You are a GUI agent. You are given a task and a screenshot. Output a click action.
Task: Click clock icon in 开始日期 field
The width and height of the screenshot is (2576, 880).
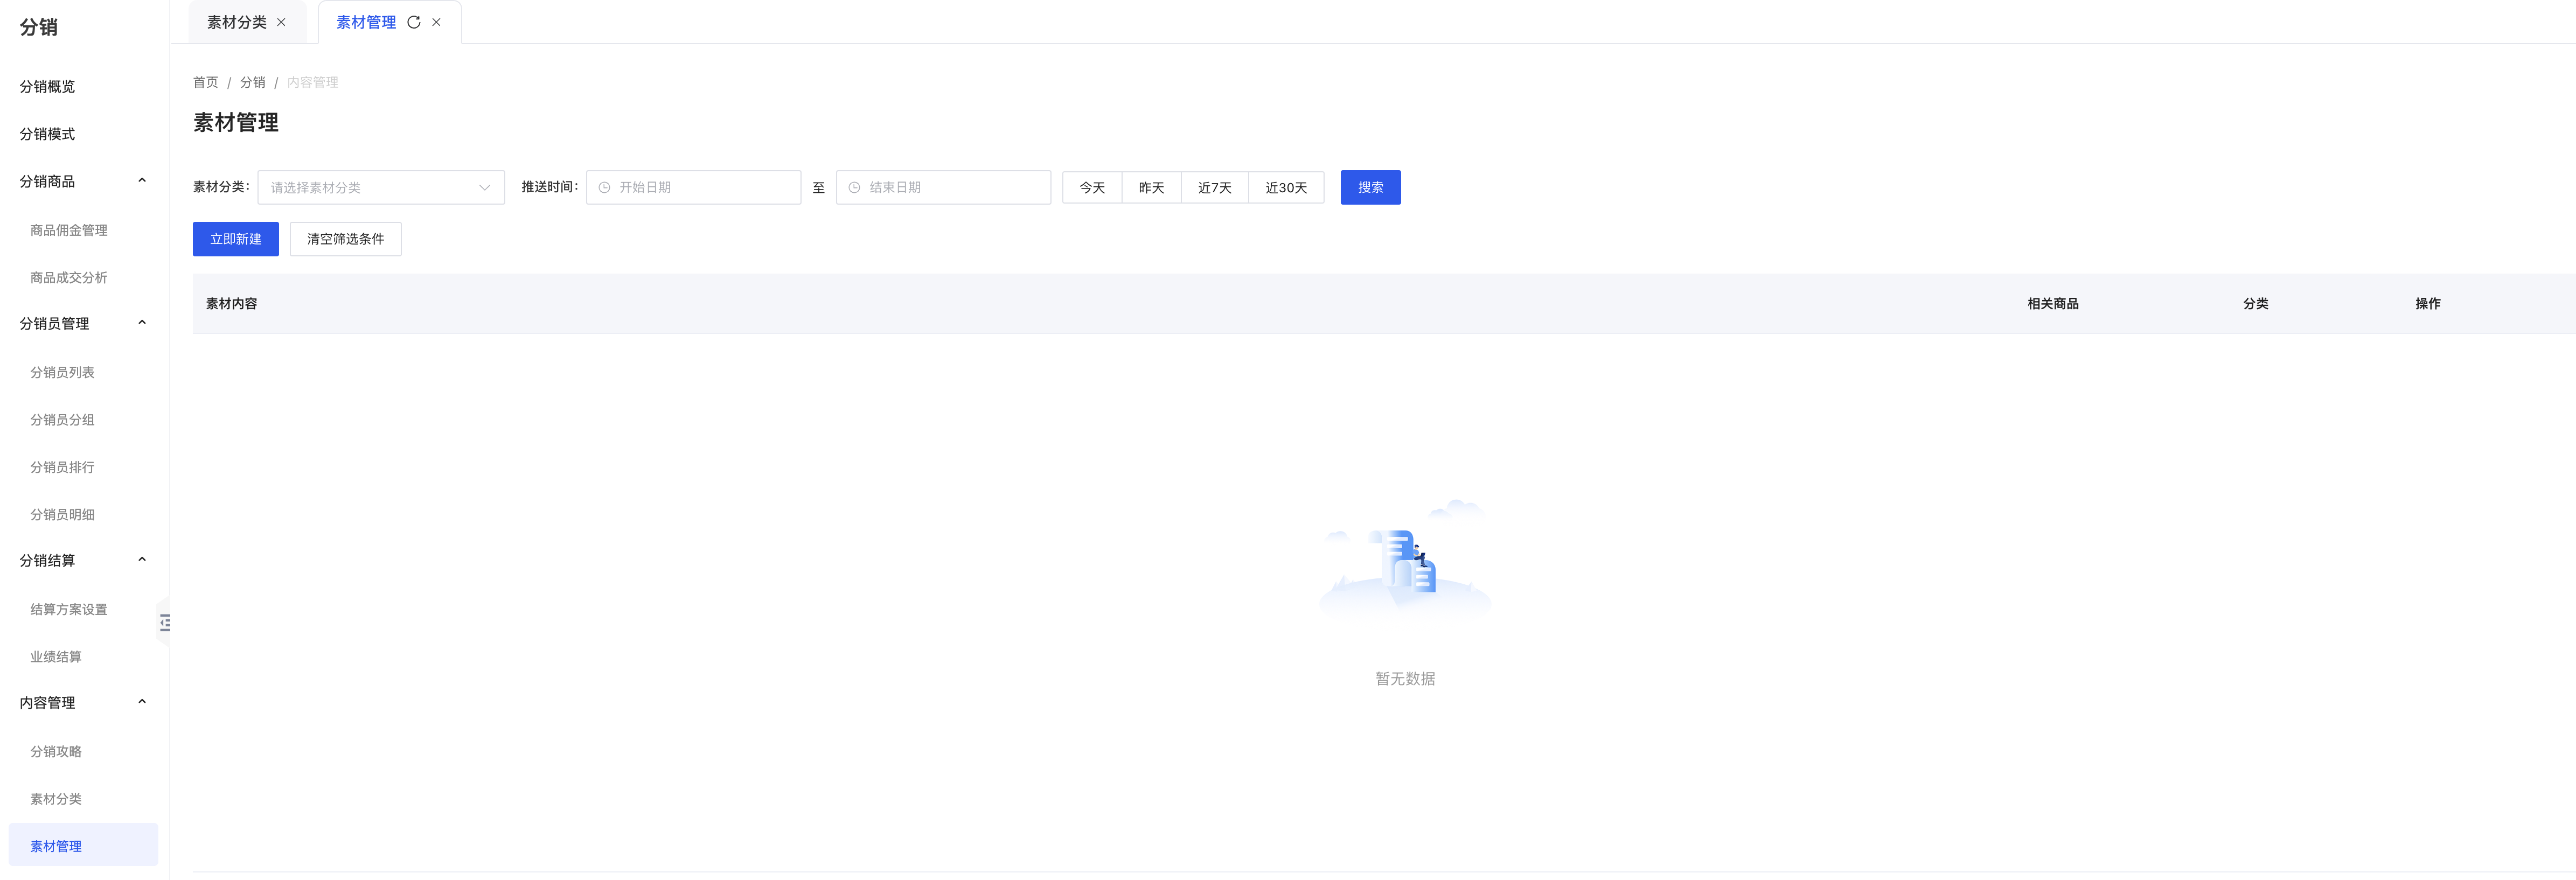(x=604, y=188)
